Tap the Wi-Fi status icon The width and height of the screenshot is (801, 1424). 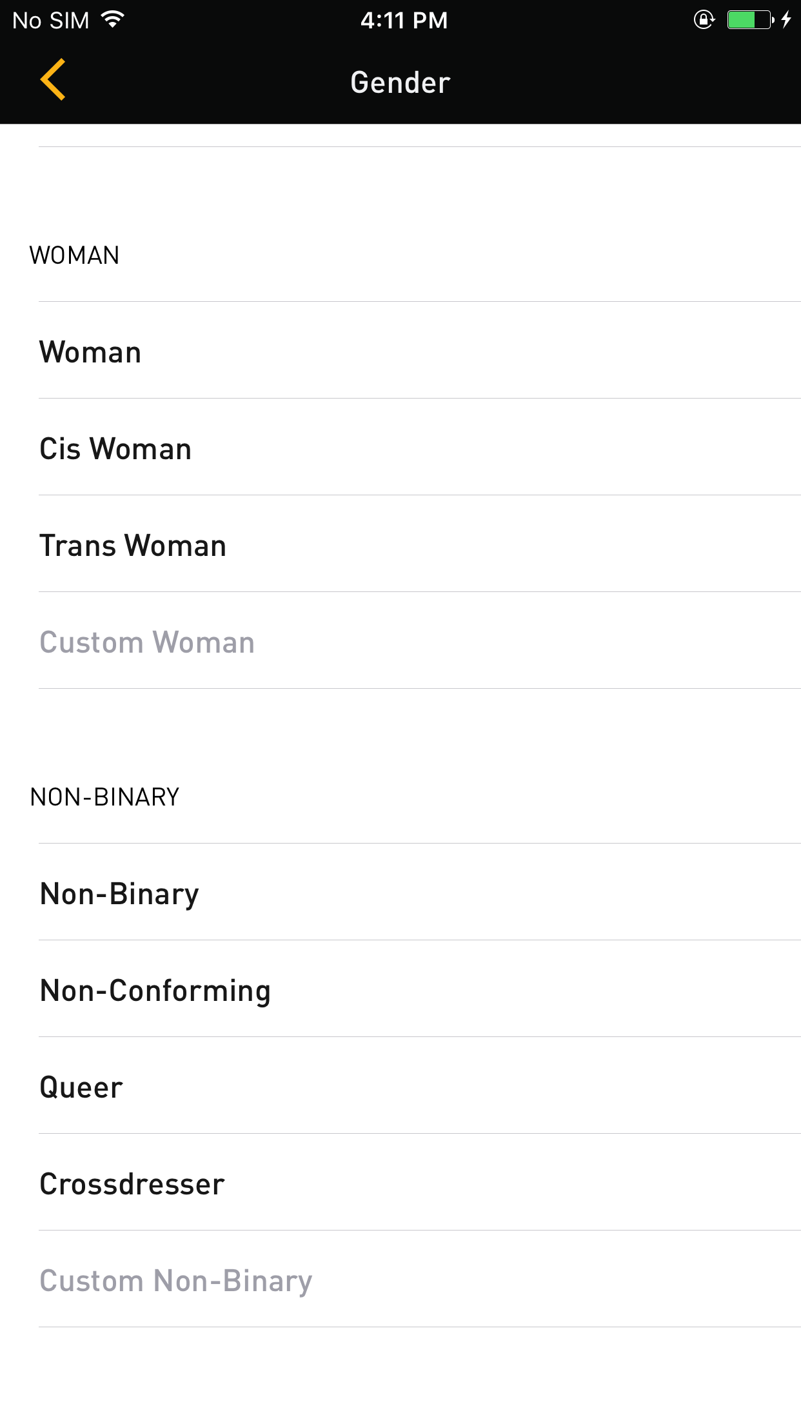(x=113, y=20)
